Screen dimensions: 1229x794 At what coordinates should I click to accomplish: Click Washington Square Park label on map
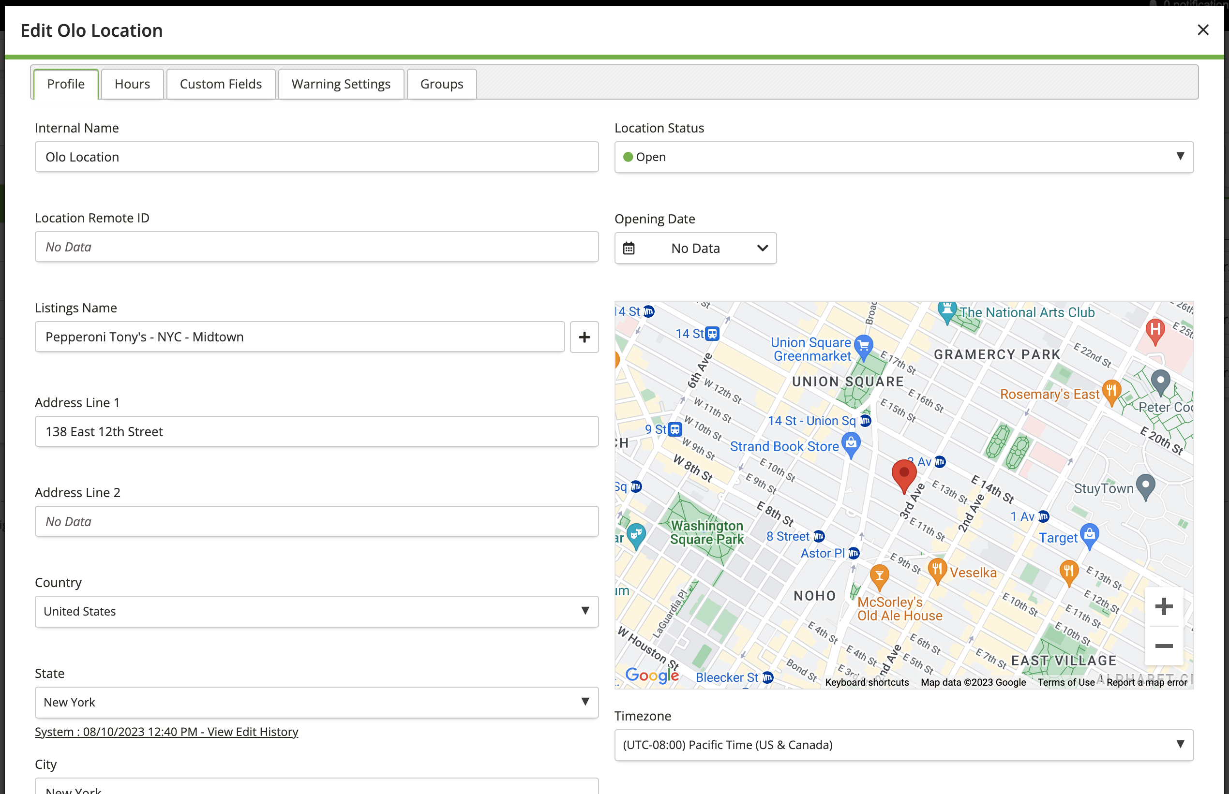click(x=707, y=532)
